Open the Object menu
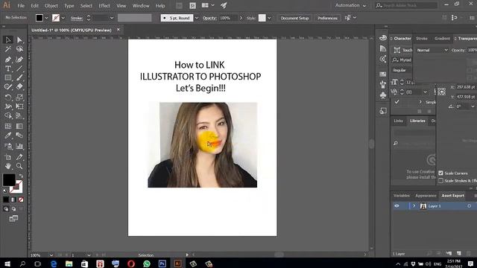The image size is (477, 268). point(51,6)
